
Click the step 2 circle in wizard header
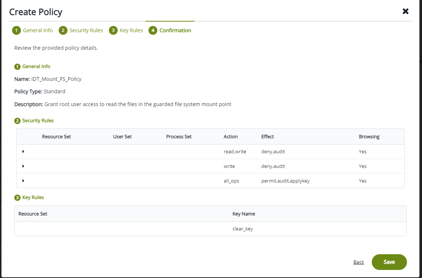(63, 30)
